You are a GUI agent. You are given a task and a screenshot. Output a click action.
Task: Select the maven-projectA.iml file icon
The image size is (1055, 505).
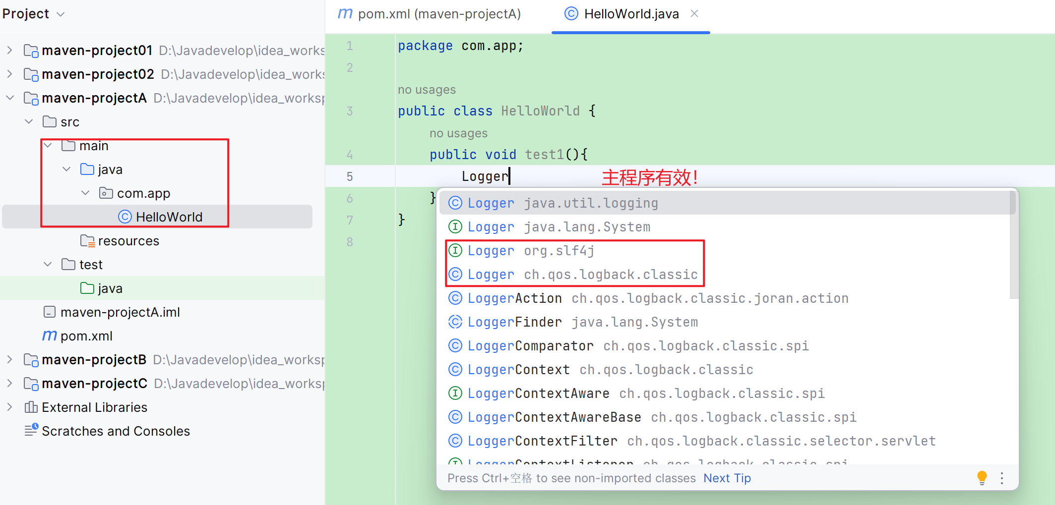click(x=50, y=312)
